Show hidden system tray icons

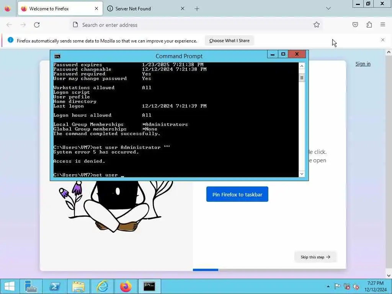tap(328, 286)
